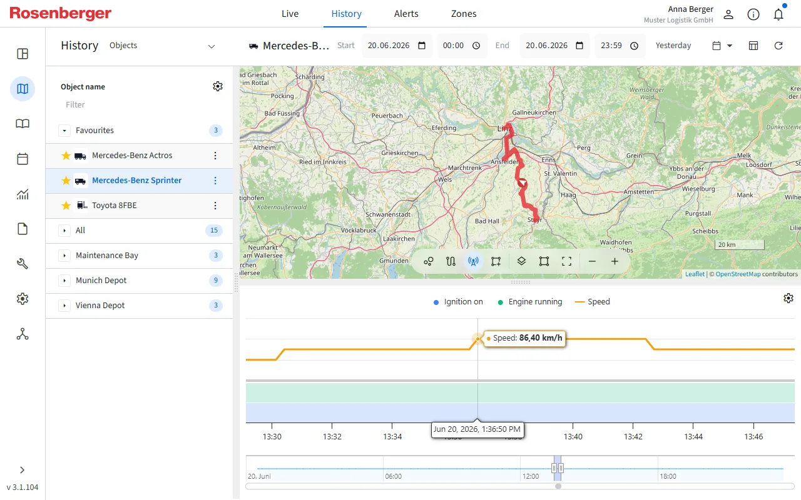Zoom out the map with minus button
Screen dimensions: 801x500
tap(592, 261)
